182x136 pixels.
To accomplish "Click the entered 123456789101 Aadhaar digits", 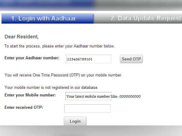I will pos(80,59).
